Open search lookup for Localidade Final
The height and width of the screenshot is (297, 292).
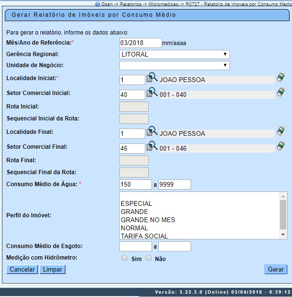pyautogui.click(x=152, y=131)
